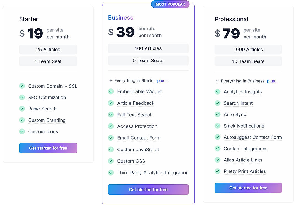This screenshot has height=205, width=295.
Task: Open the plus... link in the Business column
Action: coord(163,80)
